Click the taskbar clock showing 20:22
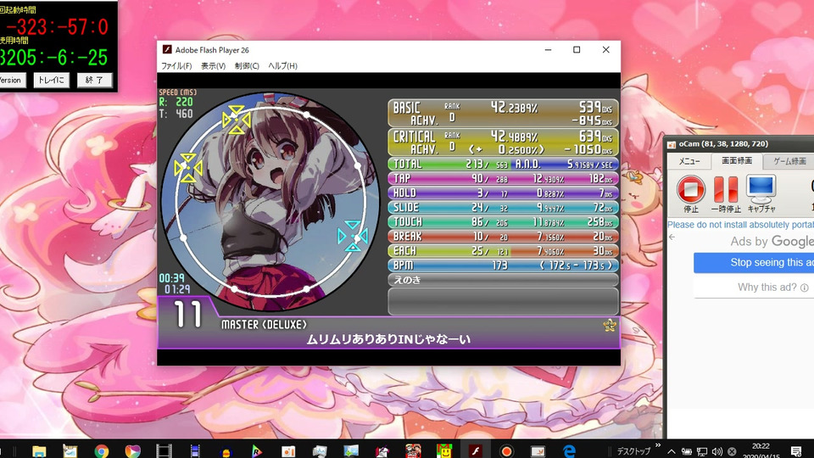The height and width of the screenshot is (458, 814). point(761,450)
